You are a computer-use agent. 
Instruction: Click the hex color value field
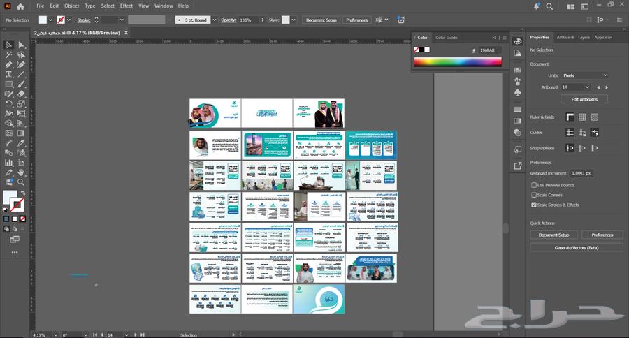(489, 50)
